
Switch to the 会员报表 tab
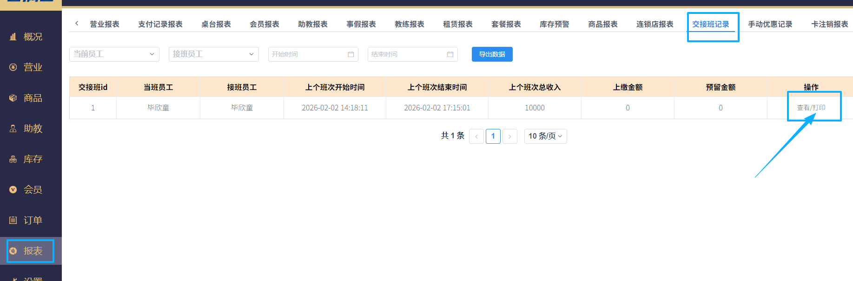pos(264,24)
